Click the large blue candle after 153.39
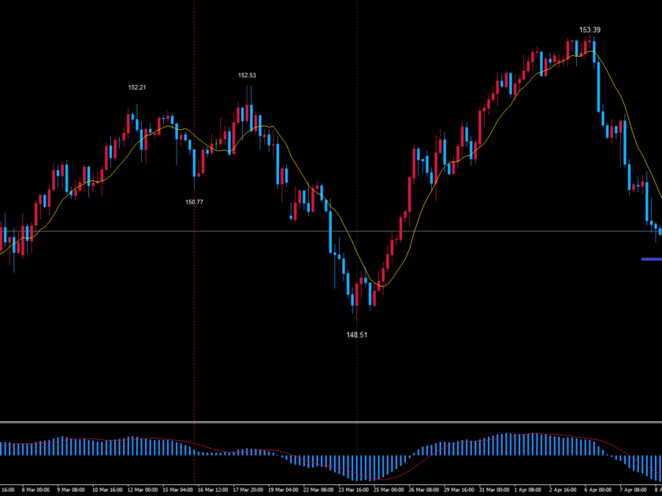Screen dimensions: 662x496 (598, 87)
